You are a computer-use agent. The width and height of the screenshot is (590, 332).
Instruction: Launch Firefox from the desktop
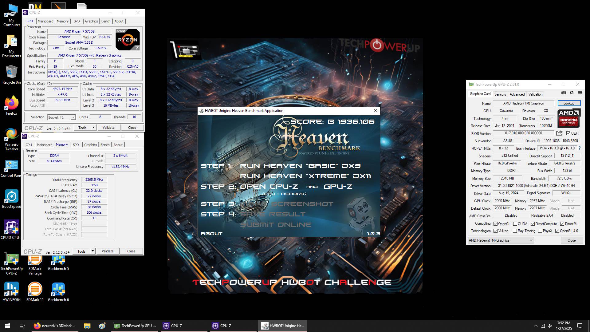click(11, 105)
